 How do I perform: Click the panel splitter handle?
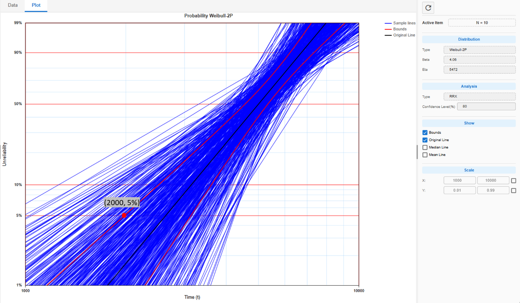(x=417, y=152)
